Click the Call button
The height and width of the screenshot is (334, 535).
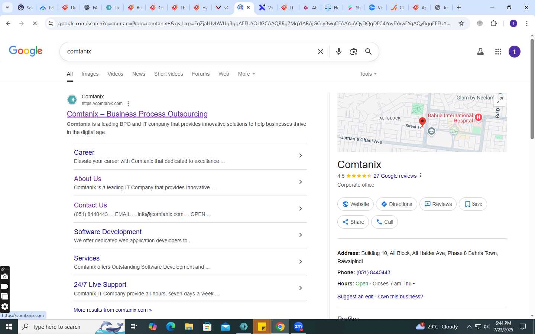(x=385, y=222)
